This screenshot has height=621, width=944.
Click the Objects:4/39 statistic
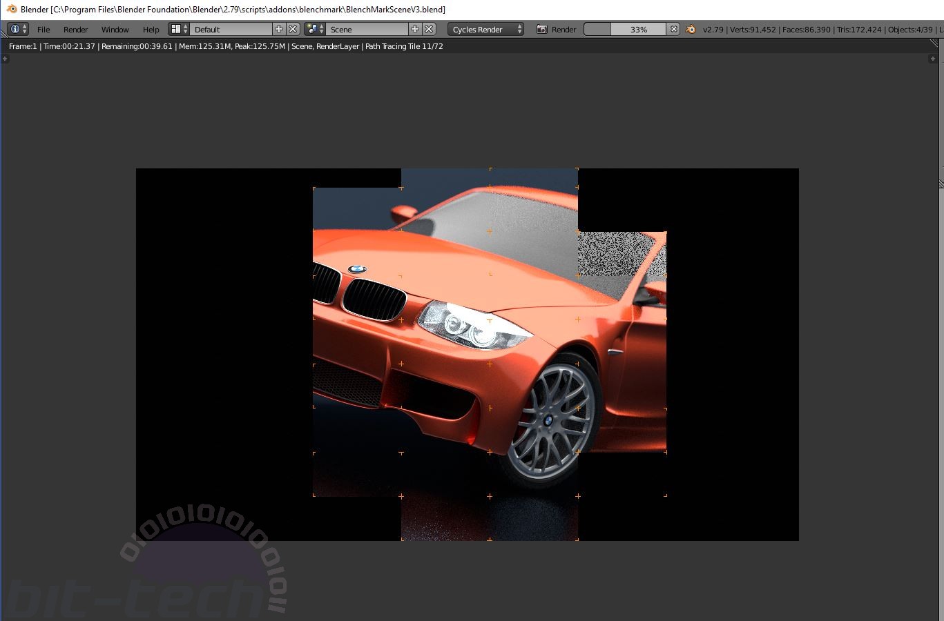pyautogui.click(x=910, y=30)
